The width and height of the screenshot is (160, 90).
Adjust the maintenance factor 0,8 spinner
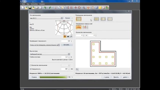tap(71, 41)
